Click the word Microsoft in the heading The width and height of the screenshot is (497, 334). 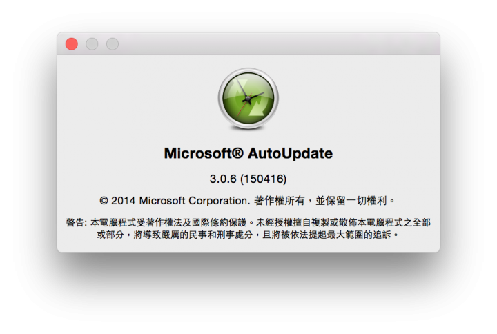click(x=198, y=153)
